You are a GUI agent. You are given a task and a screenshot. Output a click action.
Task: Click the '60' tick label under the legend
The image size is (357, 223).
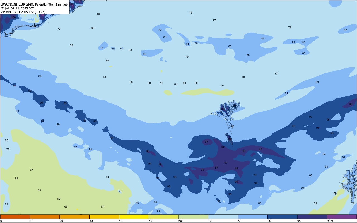click(180, 221)
